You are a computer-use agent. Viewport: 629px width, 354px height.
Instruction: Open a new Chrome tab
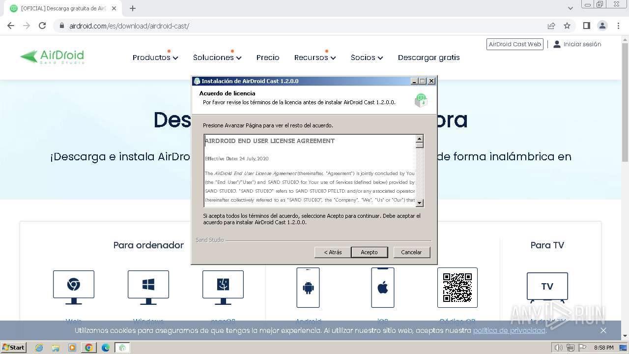pos(133,8)
